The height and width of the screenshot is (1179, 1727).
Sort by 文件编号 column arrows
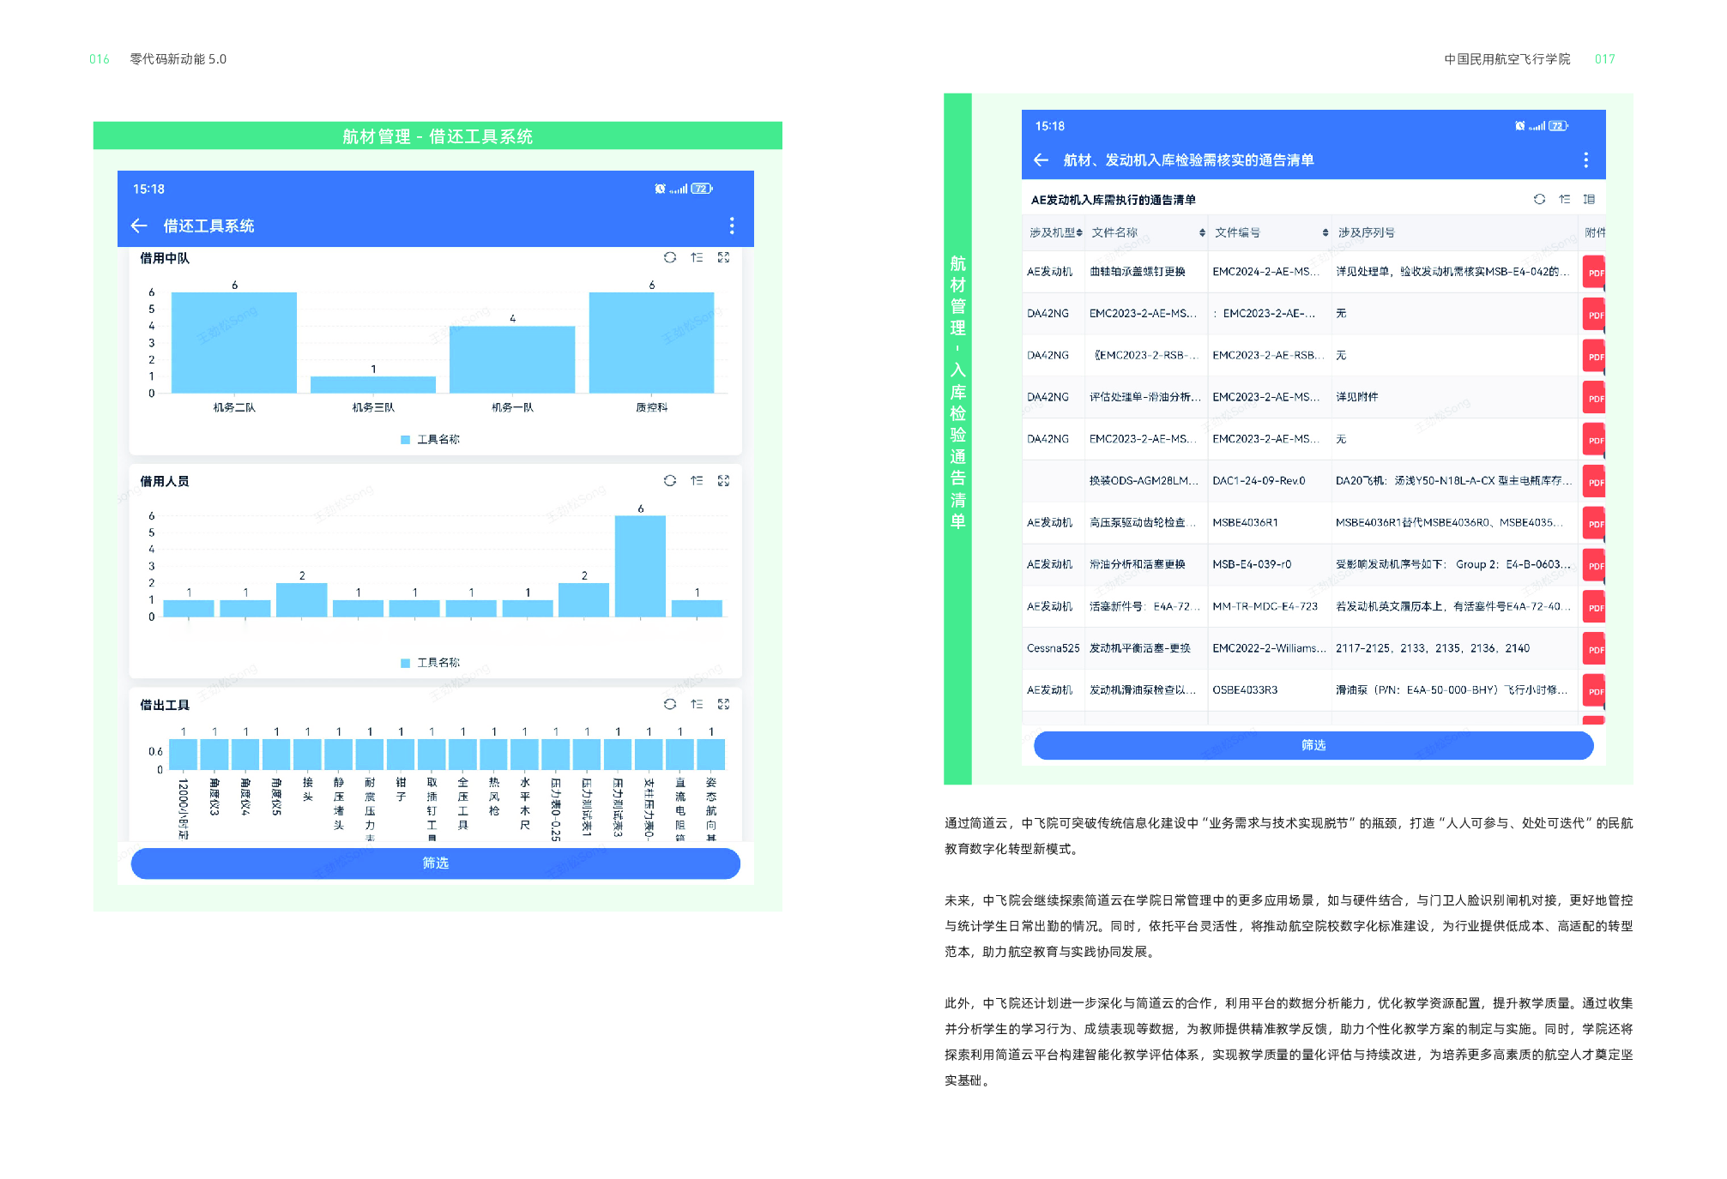1325,233
